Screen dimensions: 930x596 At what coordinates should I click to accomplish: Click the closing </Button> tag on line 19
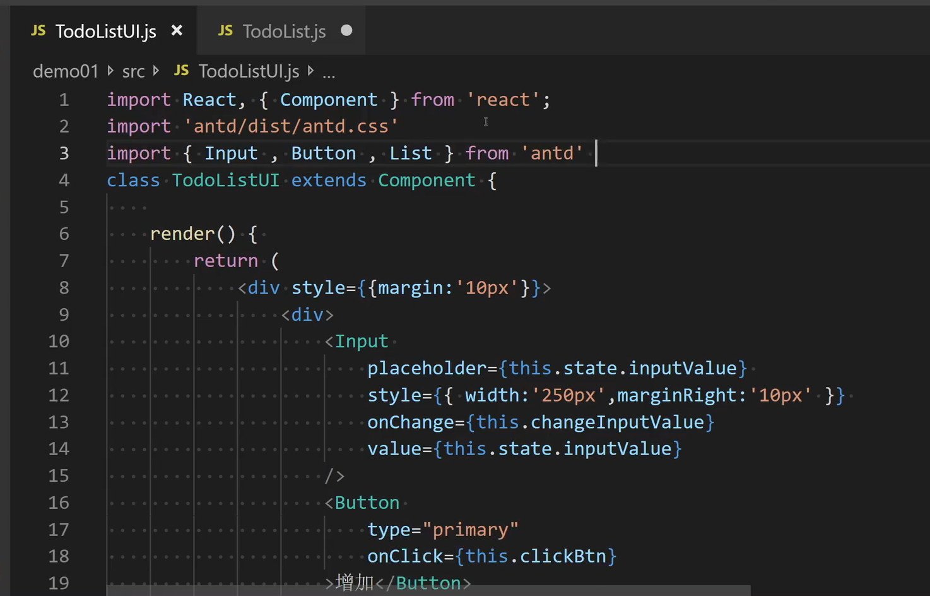click(423, 583)
